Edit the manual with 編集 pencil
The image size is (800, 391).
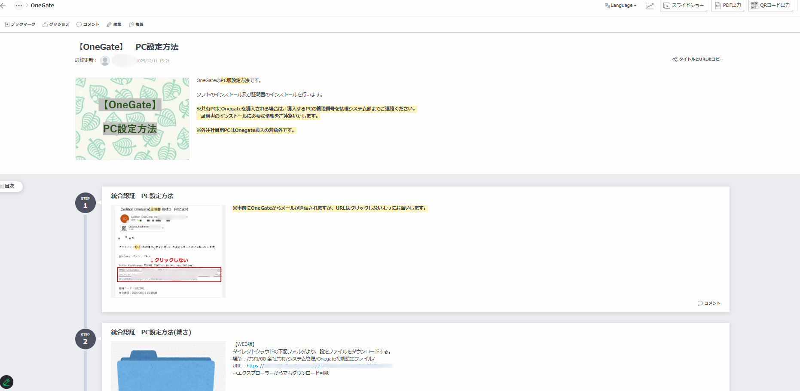(114, 24)
